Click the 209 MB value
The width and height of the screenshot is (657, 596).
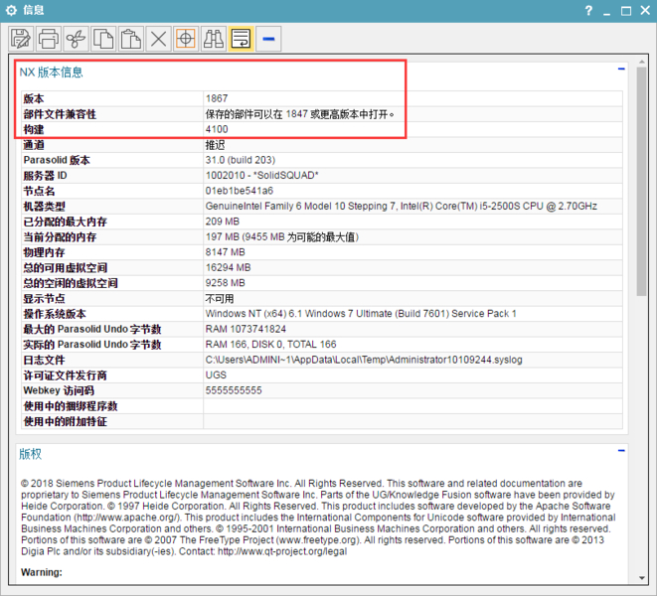[x=222, y=222]
